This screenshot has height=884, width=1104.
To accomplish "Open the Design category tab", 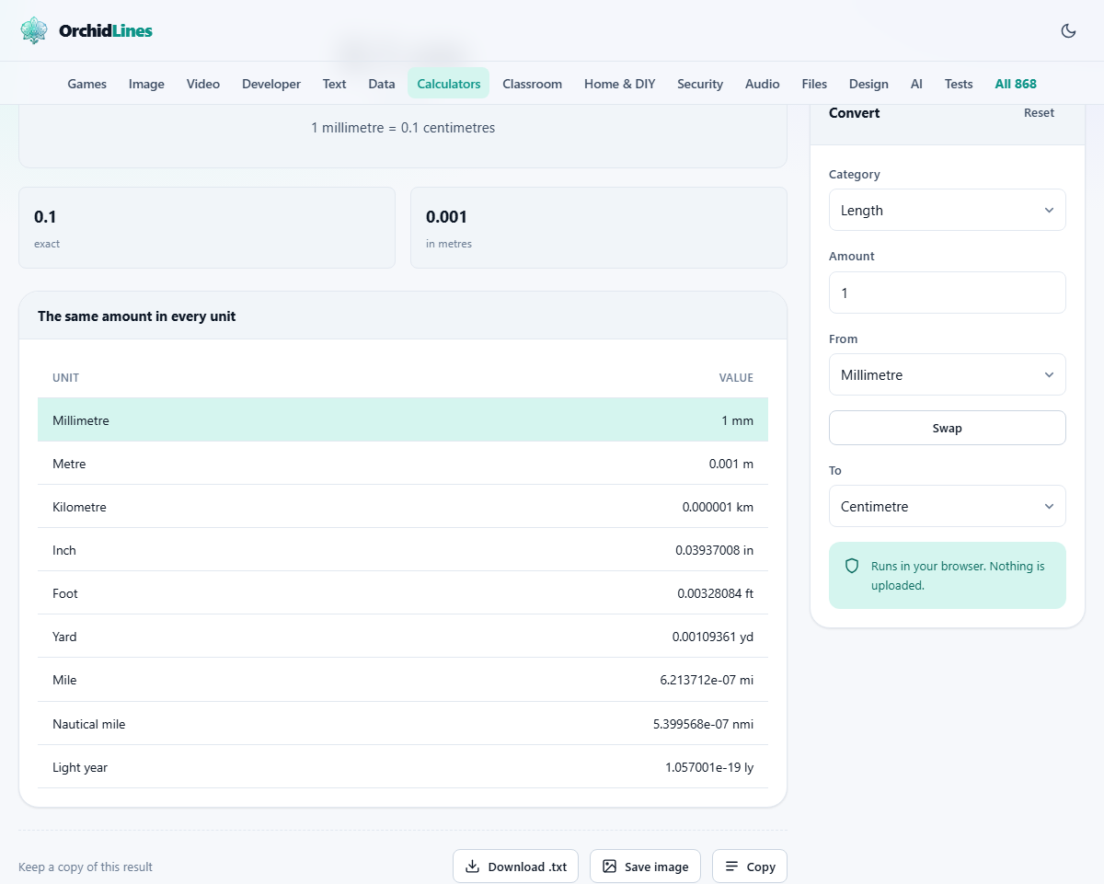I will (x=868, y=84).
